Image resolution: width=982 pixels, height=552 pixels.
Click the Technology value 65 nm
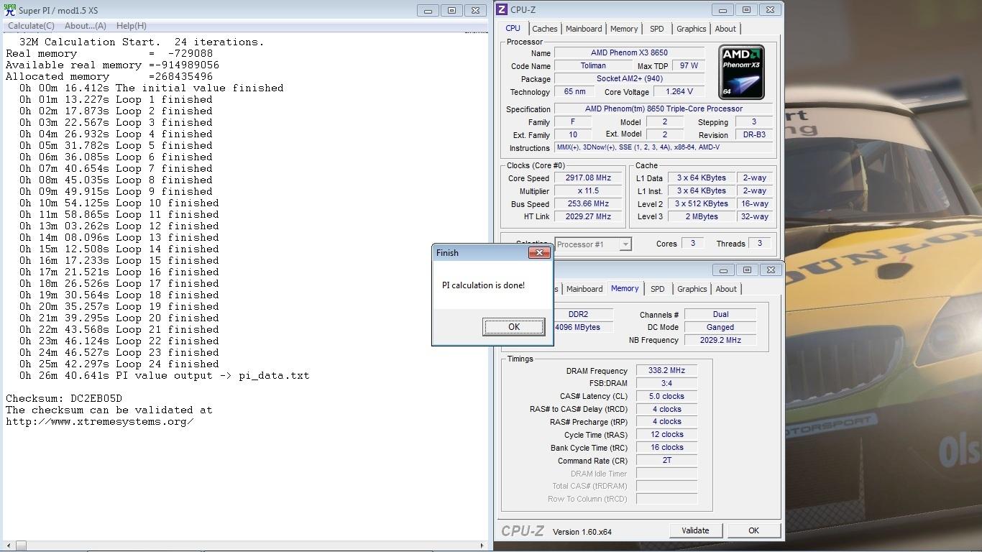[x=573, y=92]
